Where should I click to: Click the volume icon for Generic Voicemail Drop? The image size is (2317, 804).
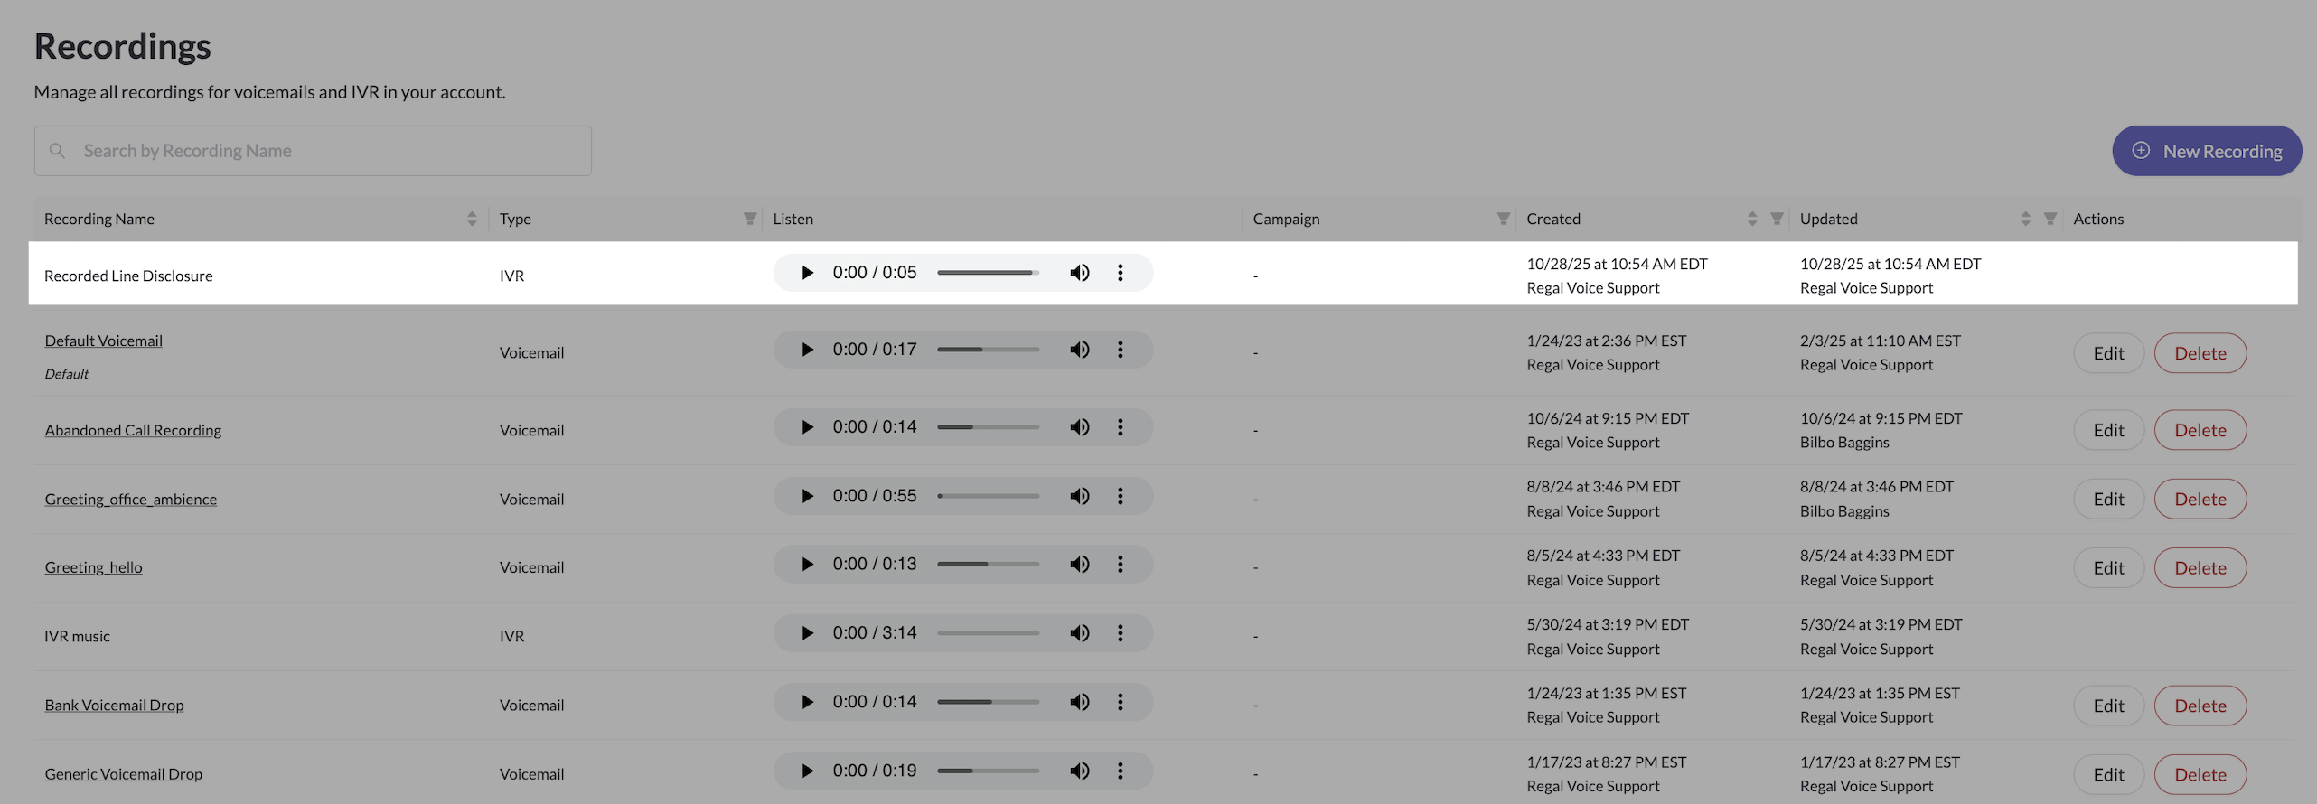click(1079, 771)
